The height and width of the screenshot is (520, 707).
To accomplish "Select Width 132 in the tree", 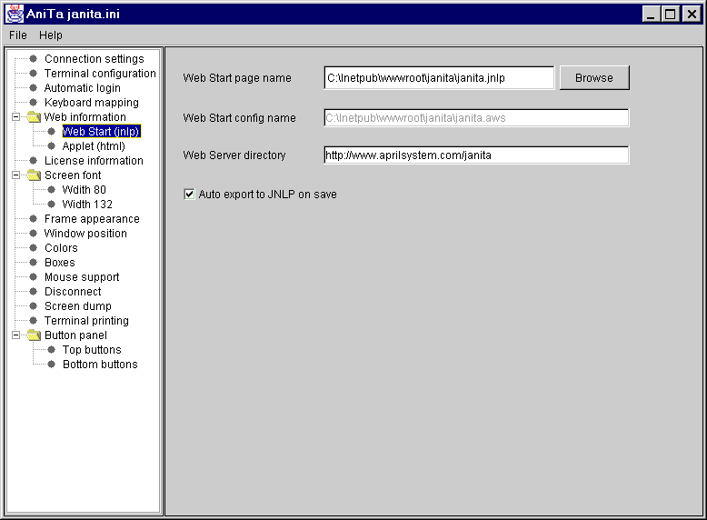I will pos(87,205).
